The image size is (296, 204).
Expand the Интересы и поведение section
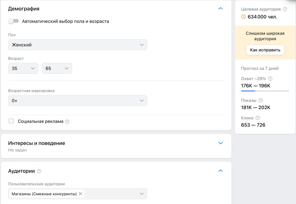click(220, 143)
